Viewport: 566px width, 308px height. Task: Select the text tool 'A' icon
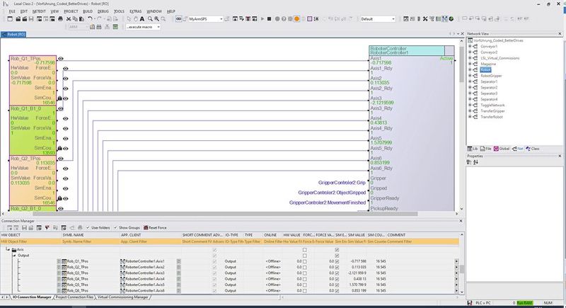142,19
